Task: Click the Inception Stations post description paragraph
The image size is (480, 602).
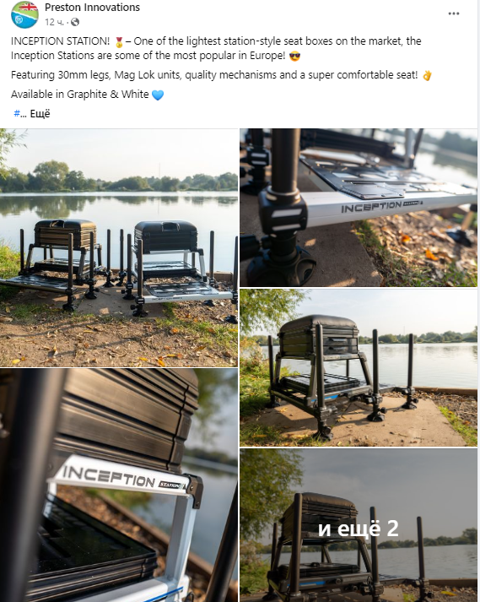Action: point(216,48)
